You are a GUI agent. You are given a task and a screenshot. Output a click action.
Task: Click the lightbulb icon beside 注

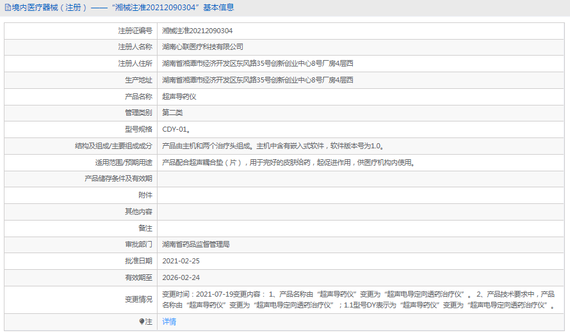click(142, 322)
